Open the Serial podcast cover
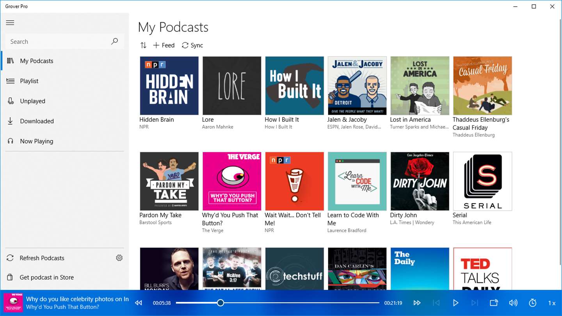Screen dimensions: 562x316 click(482, 181)
